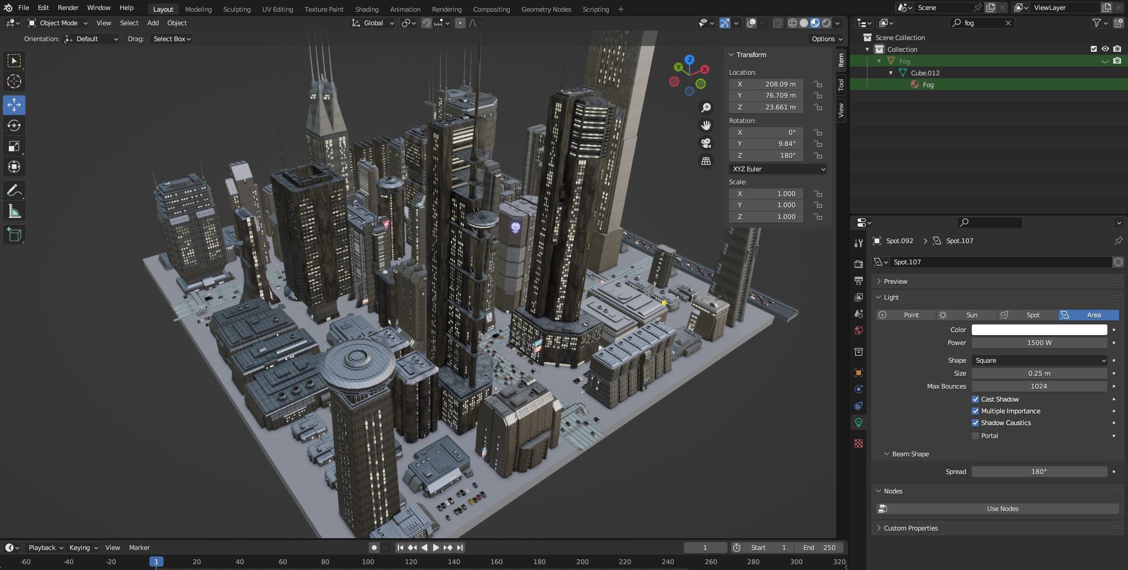Open the Texture properties tab icon
This screenshot has height=570, width=1128.
[x=859, y=443]
